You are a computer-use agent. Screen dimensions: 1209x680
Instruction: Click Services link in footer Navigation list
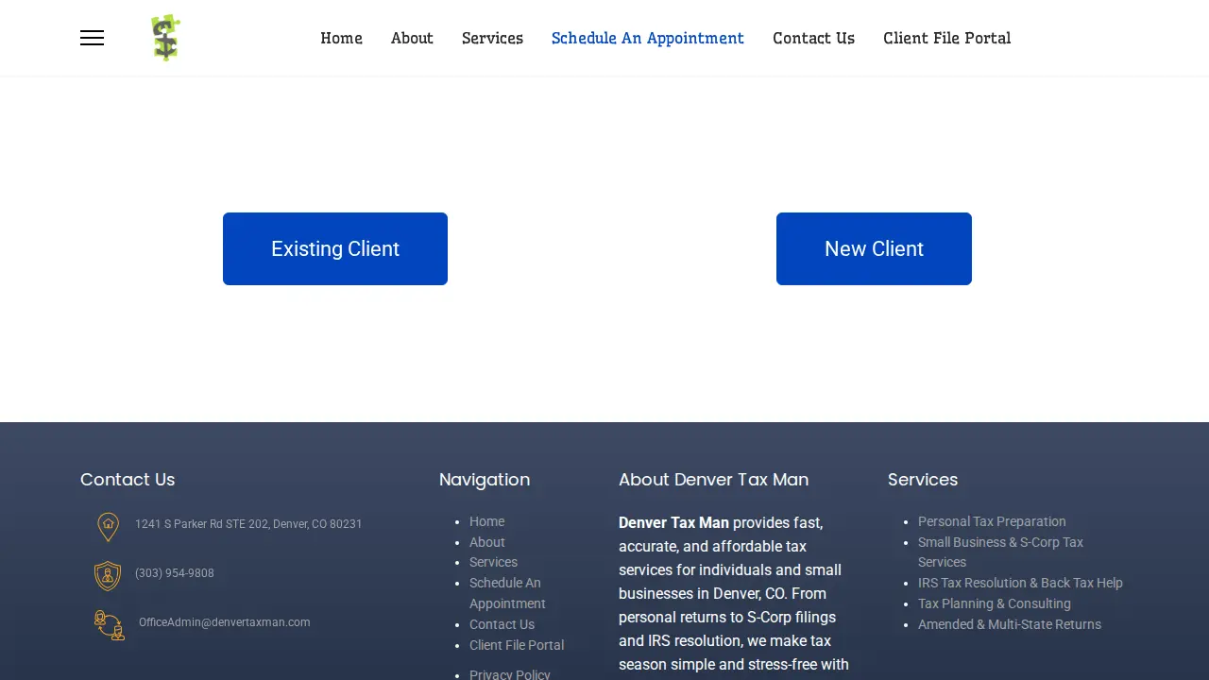pos(493,562)
